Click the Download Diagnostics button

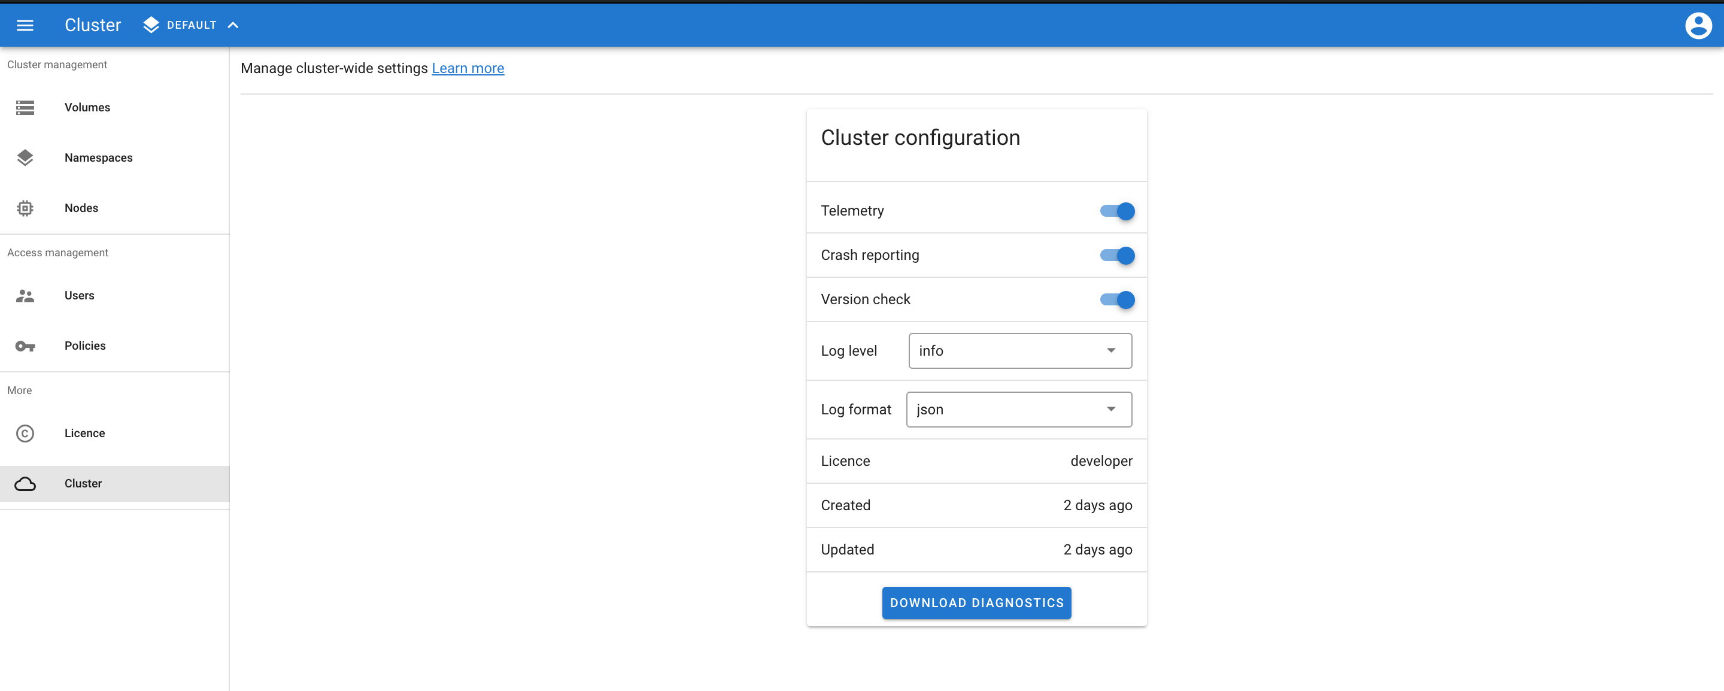click(976, 602)
